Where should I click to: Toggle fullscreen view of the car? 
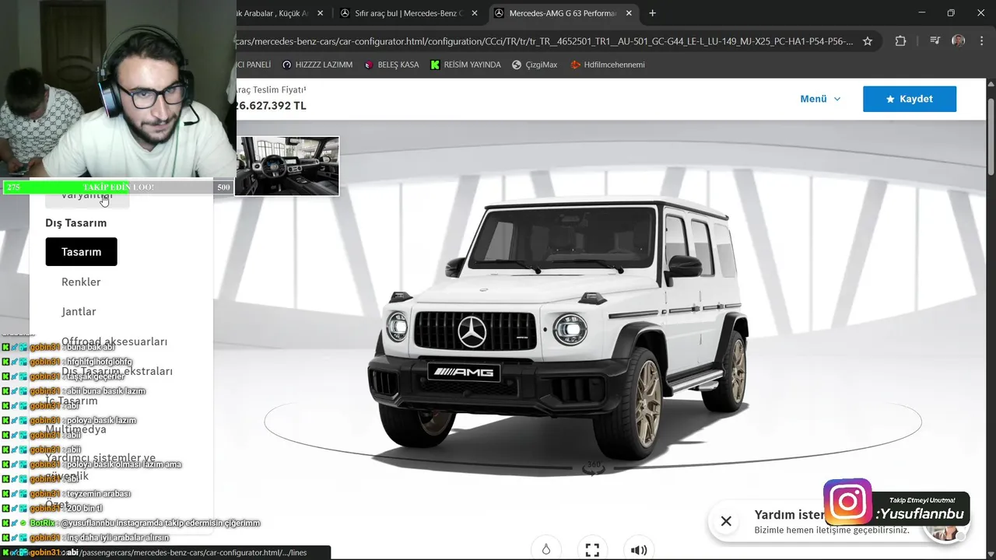coord(592,549)
